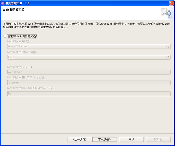Click the arrow of the IBM HTTP Server combo box
This screenshot has height=146, width=175.
coord(168,47)
